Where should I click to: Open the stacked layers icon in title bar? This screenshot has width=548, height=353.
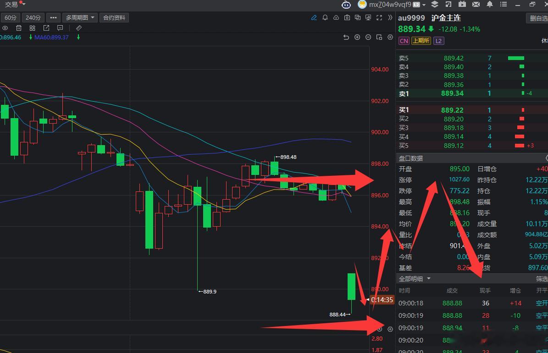click(434, 4)
